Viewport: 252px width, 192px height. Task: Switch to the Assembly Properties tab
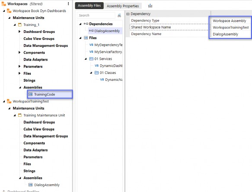pyautogui.click(x=123, y=6)
